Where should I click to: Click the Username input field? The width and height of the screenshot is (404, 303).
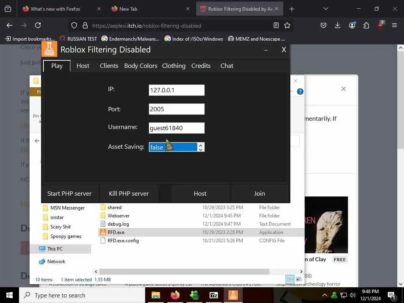point(176,128)
